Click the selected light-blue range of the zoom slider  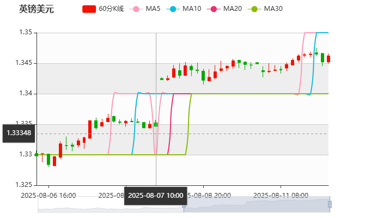[256, 204]
